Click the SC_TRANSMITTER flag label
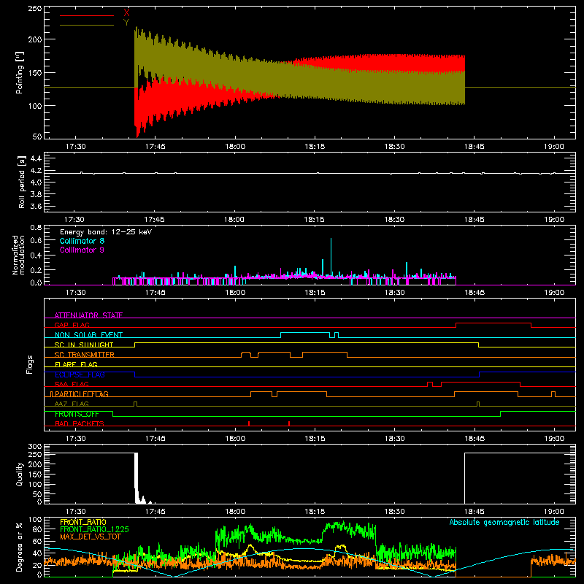This screenshot has height=584, width=584. (x=85, y=355)
